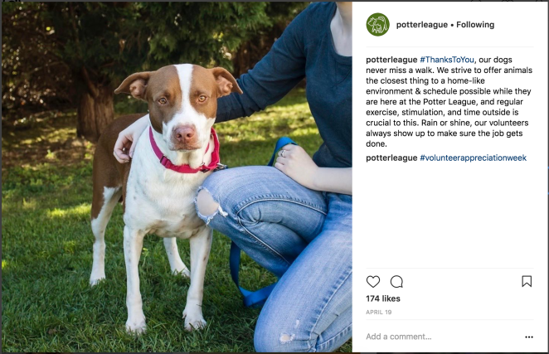The width and height of the screenshot is (549, 354).
Task: Open the three-dot more options menu
Action: (x=529, y=337)
